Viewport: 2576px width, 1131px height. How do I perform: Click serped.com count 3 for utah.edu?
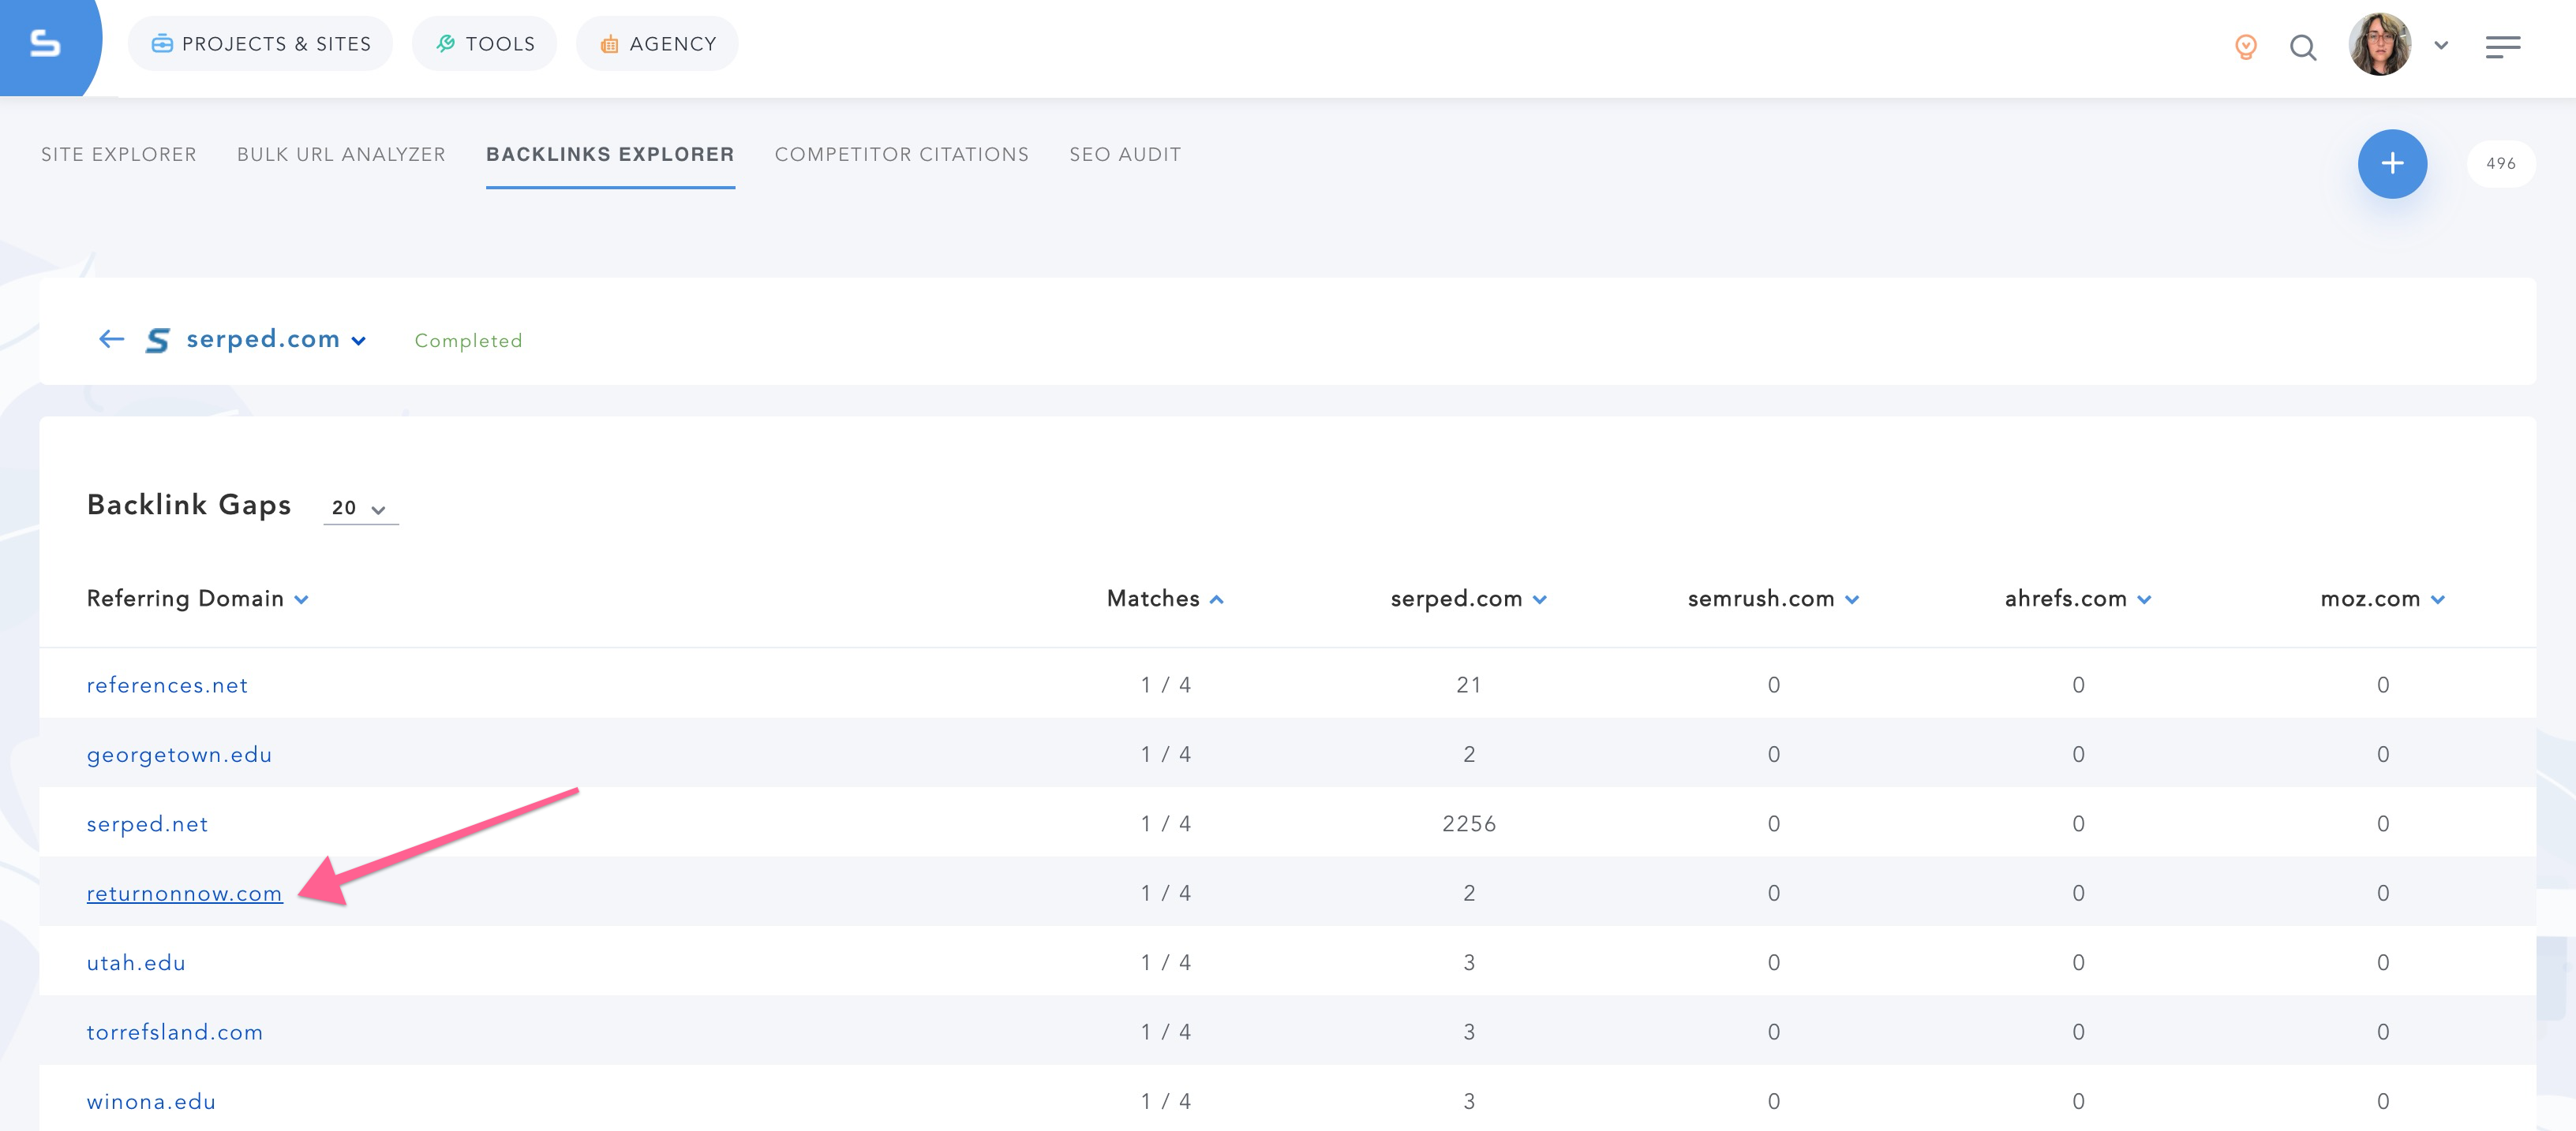tap(1468, 962)
